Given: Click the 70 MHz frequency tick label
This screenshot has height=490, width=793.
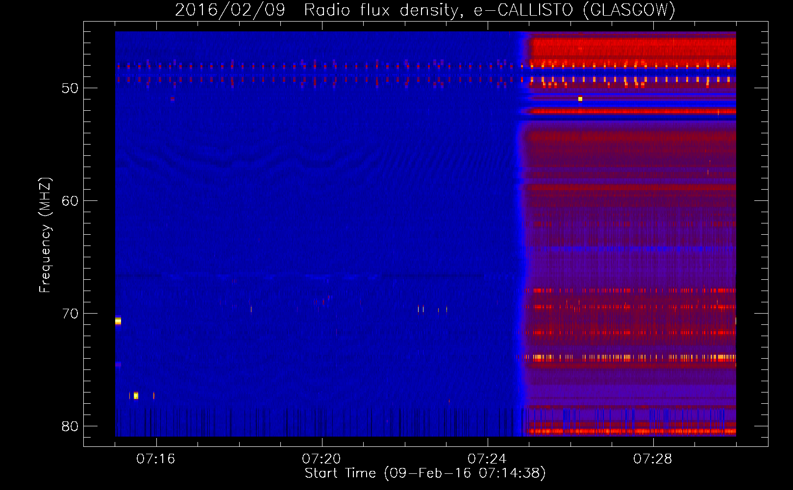Looking at the screenshot, I should coord(70,314).
